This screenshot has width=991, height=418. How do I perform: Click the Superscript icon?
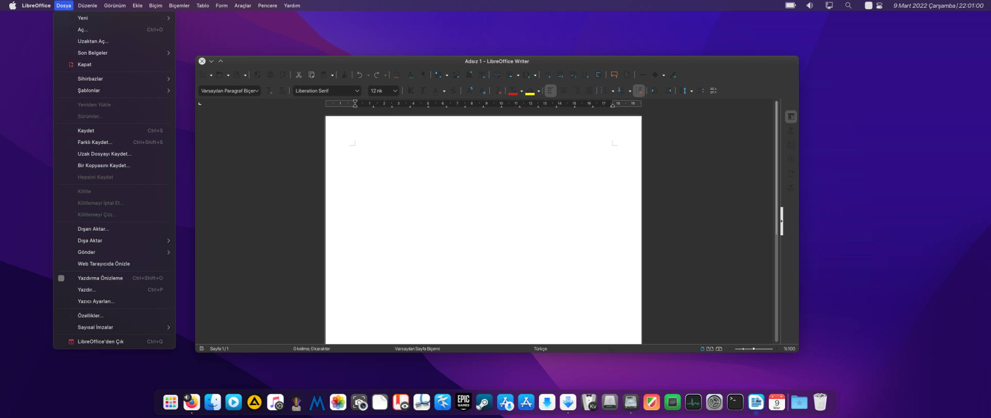click(470, 91)
